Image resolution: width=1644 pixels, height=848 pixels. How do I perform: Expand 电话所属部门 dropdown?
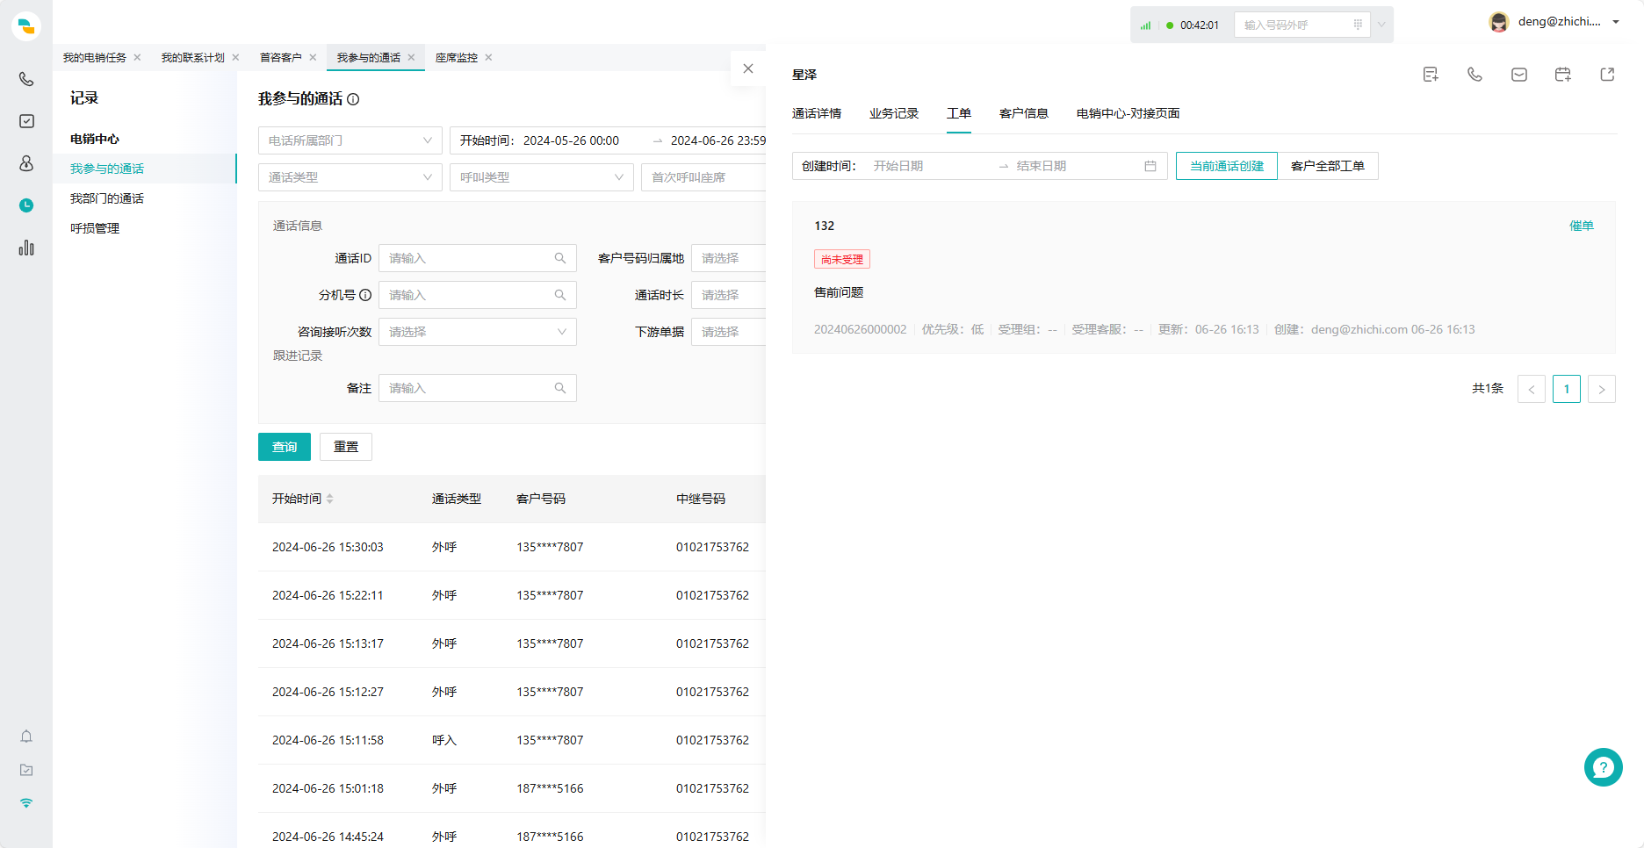pos(350,140)
